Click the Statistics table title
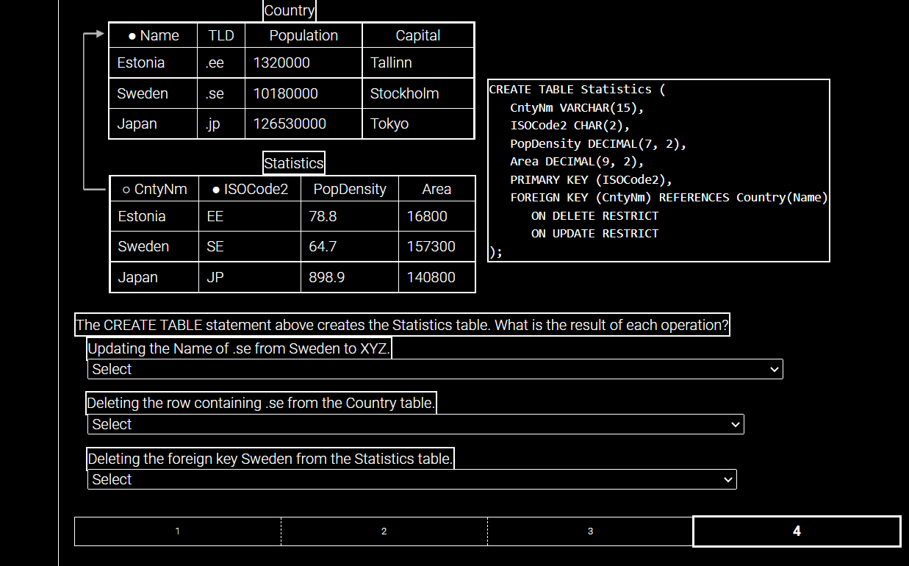Image resolution: width=909 pixels, height=566 pixels. click(x=293, y=162)
